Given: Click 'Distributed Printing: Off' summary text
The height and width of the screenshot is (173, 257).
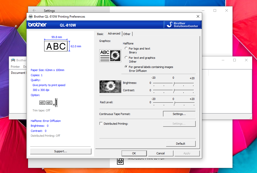Looking at the screenshot, I should click(45, 136).
